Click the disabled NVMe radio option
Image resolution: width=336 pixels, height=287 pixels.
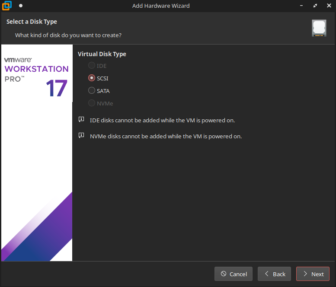[x=91, y=103]
